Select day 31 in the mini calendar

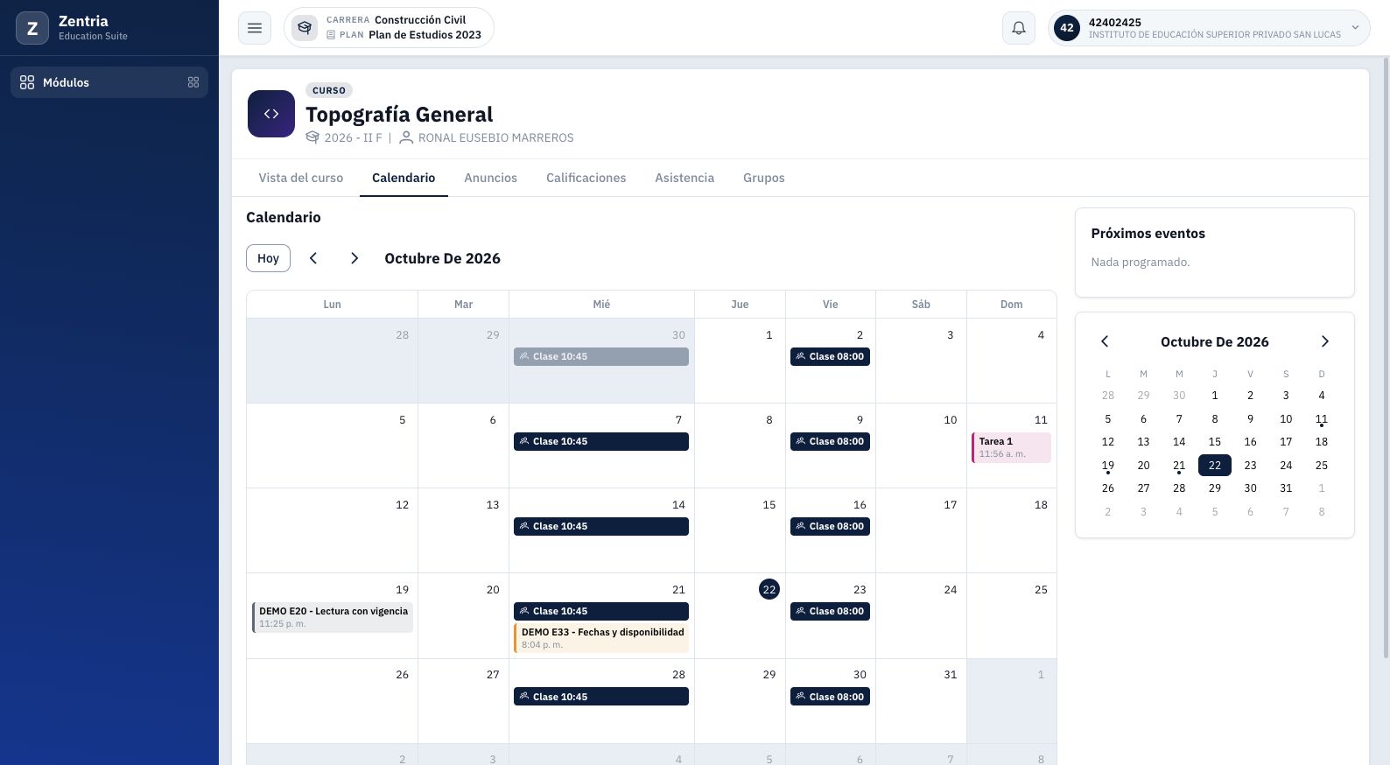pos(1286,488)
